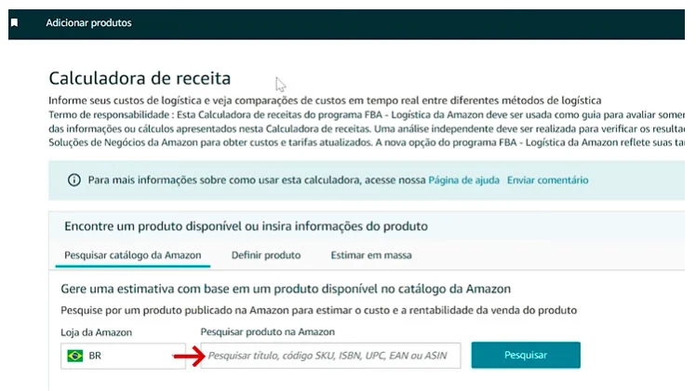
Task: Click the Loja da Amazon label
Action: [x=97, y=332]
